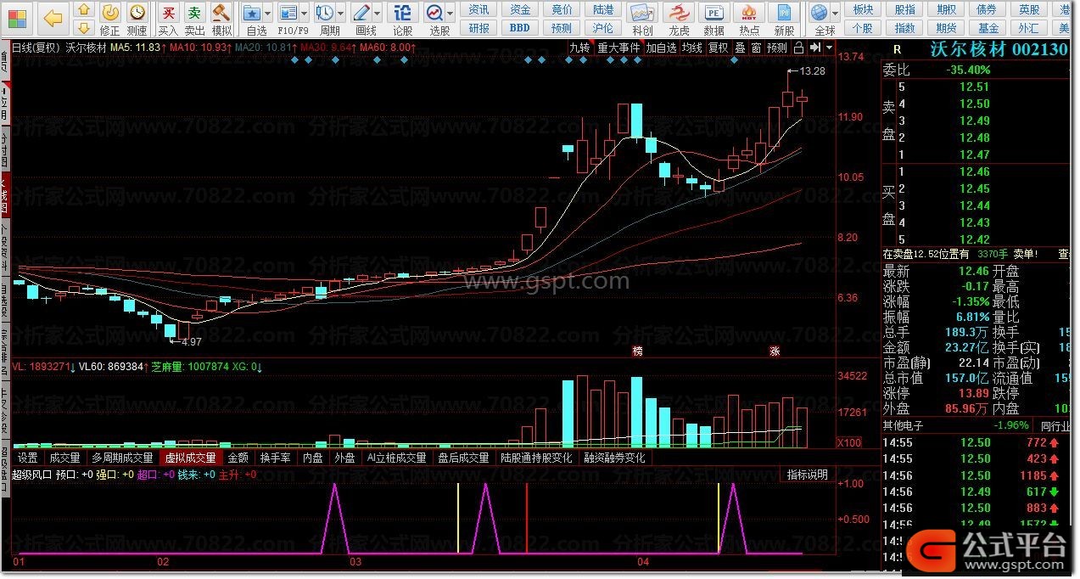Click the 卖出 sell icon
Viewport: 1080px width, 579px height.
click(x=195, y=19)
